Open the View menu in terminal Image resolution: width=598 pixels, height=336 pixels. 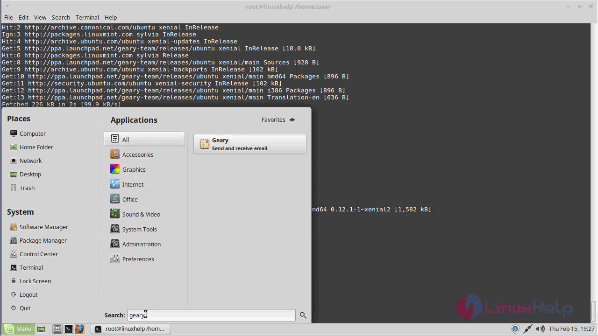40,17
